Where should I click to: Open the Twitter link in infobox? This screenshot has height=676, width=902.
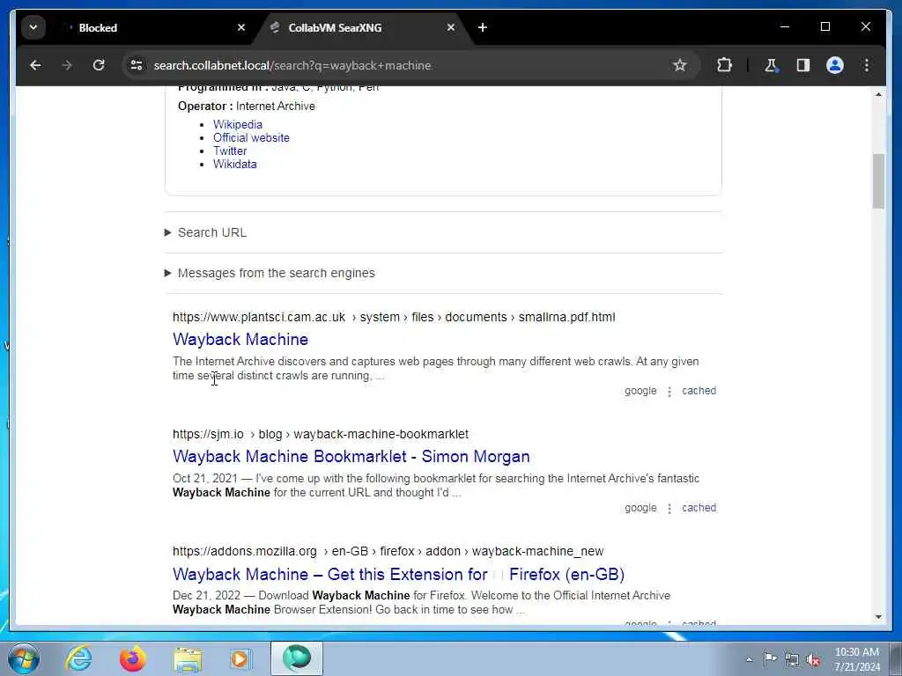coord(230,151)
